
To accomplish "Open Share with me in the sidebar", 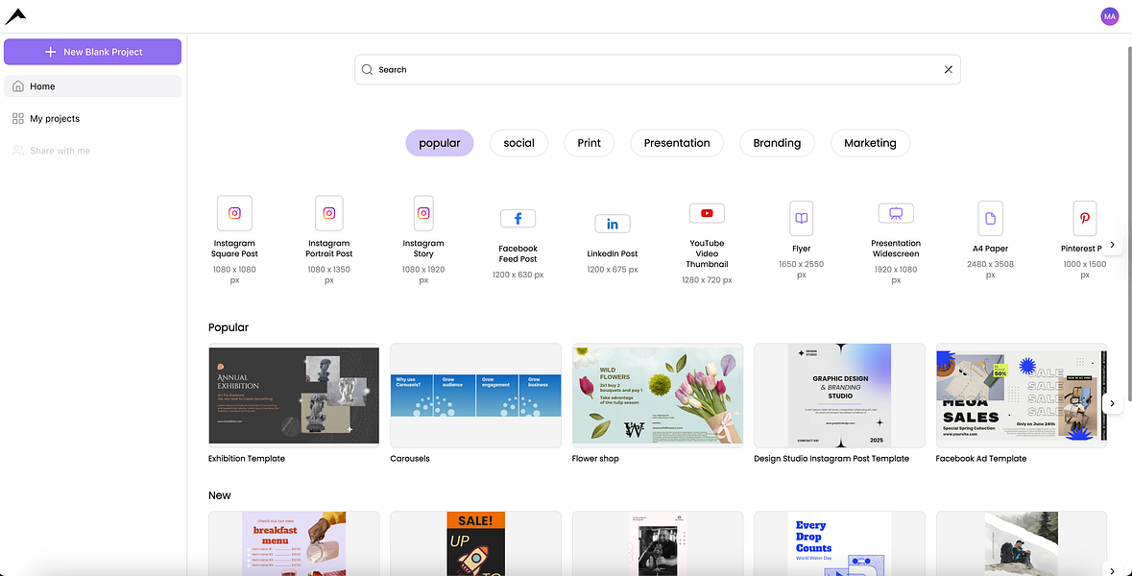I will pos(92,151).
